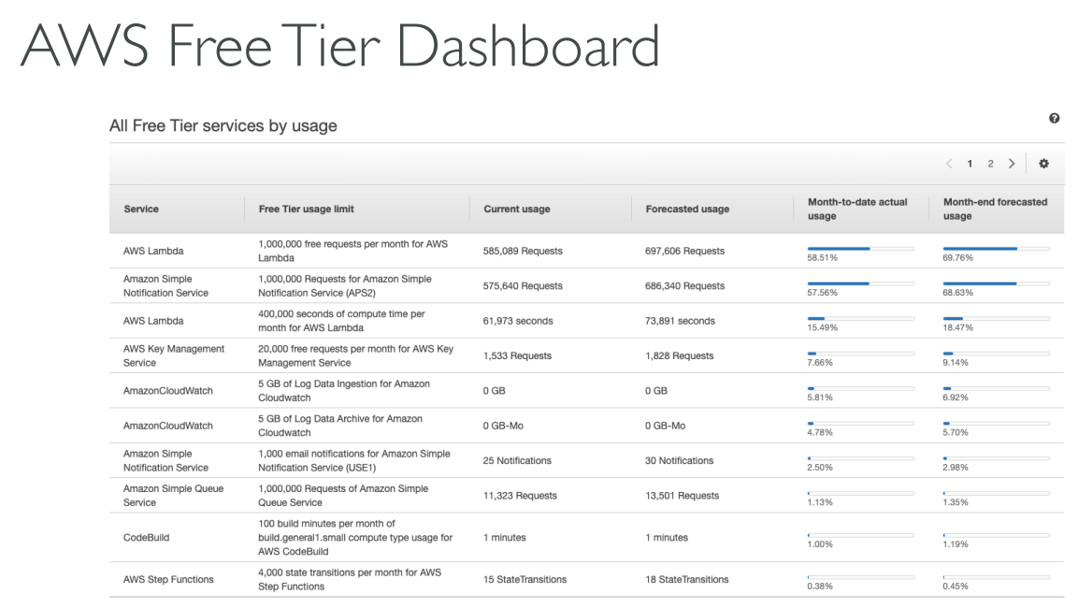Open the help question mark icon
This screenshot has width=1078, height=608.
pyautogui.click(x=1055, y=119)
